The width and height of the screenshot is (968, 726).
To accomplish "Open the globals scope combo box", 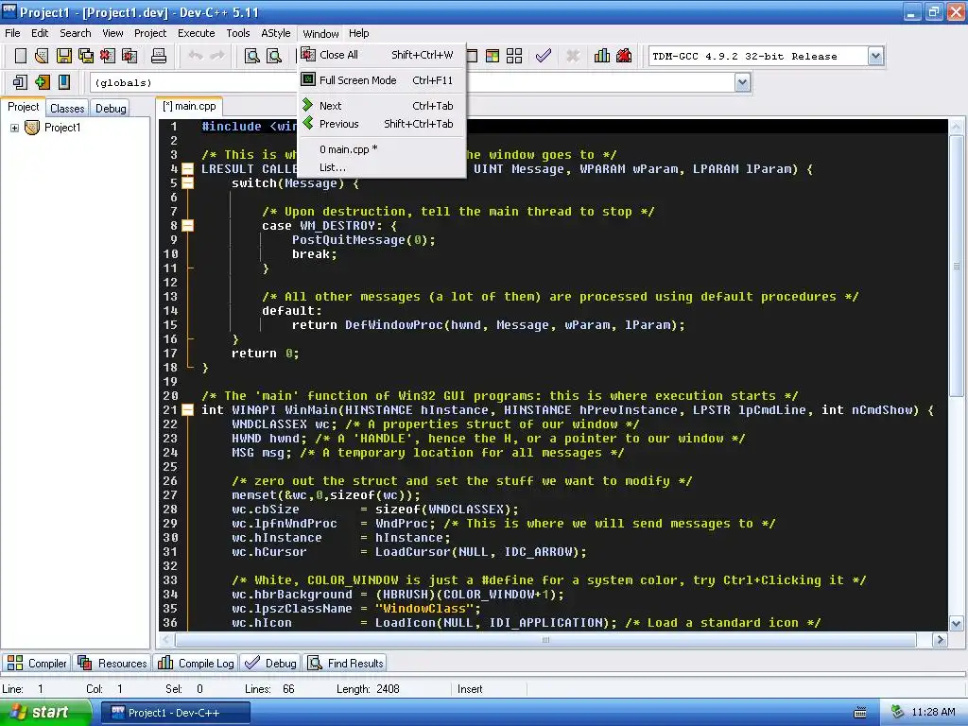I will [x=195, y=82].
